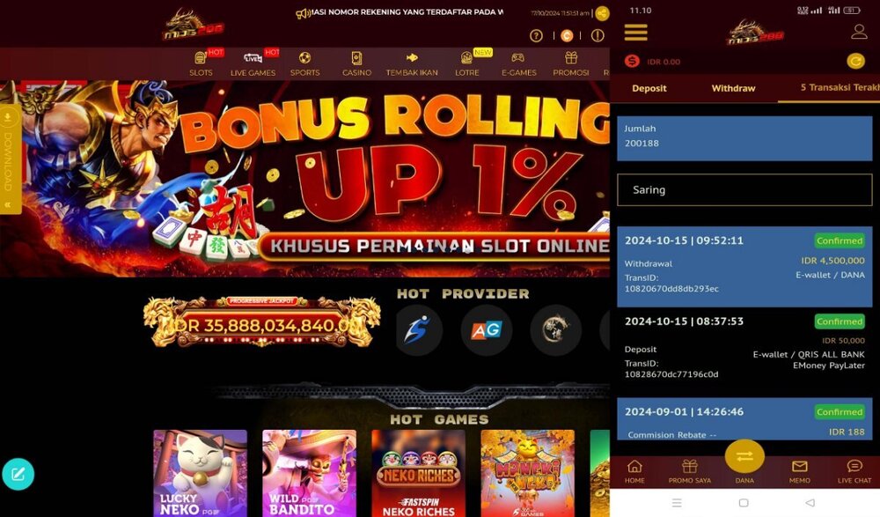Click the Saring filter button
This screenshot has width=880, height=517.
coord(744,189)
